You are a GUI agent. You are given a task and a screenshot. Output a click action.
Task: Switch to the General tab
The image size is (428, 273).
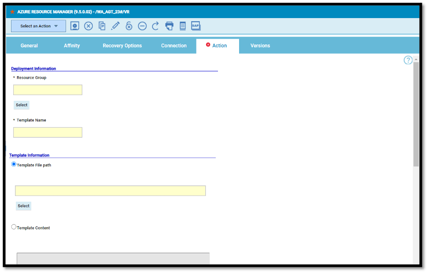29,45
